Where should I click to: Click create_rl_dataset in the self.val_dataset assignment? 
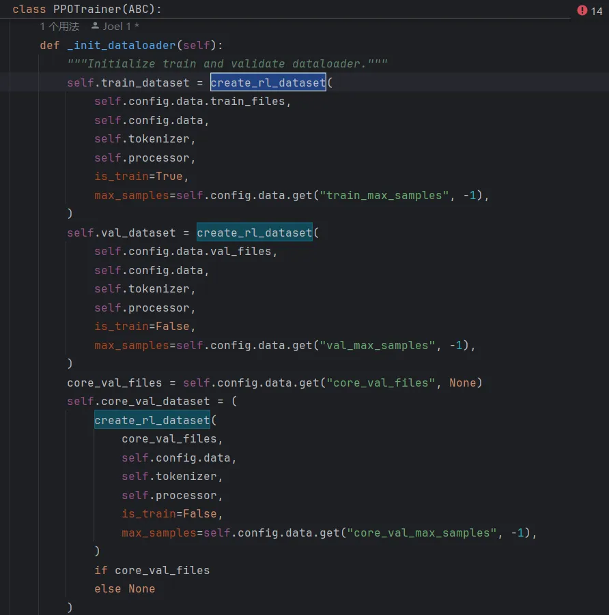[255, 232]
